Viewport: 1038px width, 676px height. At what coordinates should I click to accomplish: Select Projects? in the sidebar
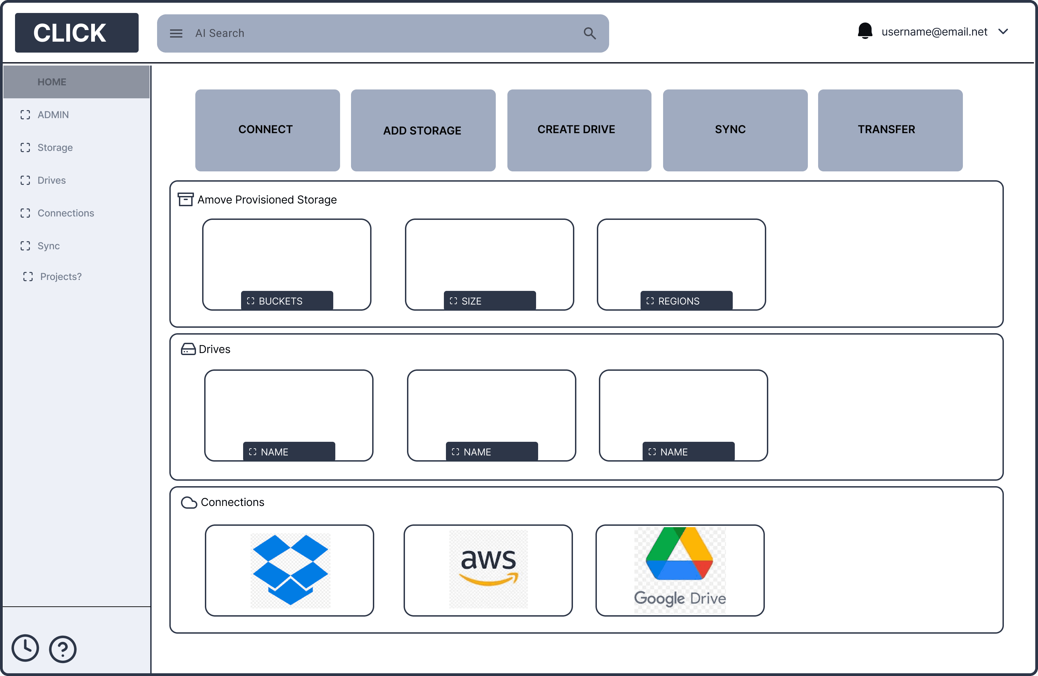point(61,277)
